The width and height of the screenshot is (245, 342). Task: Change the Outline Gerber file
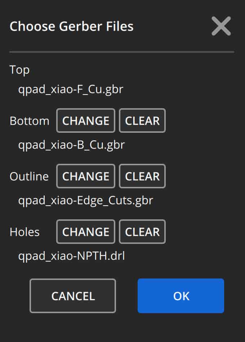pos(86,176)
